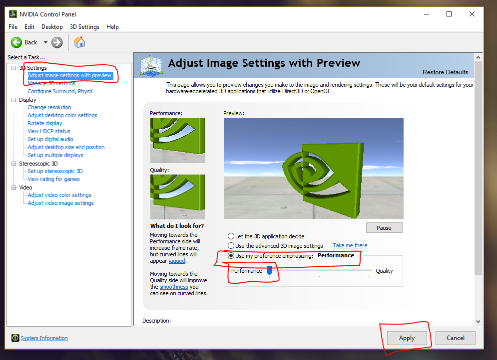This screenshot has width=497, height=360.
Task: Select Let the 3D application decide
Action: (231, 236)
